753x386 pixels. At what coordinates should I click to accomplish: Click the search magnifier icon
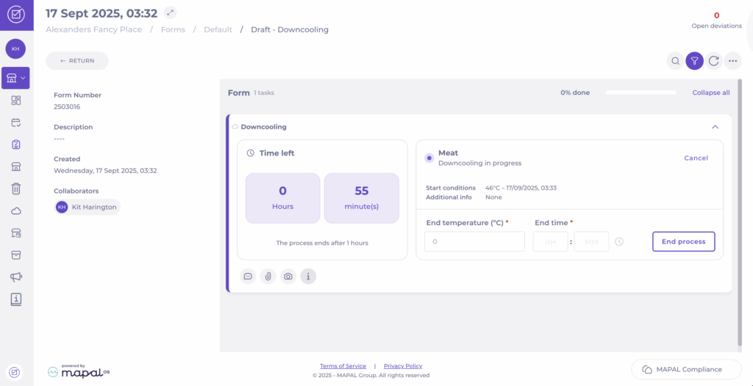coord(674,61)
